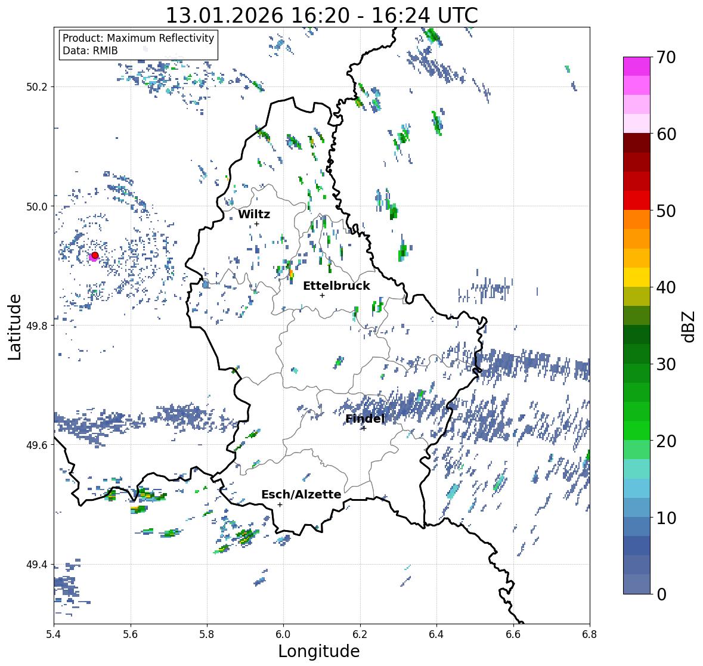Pick the dark red colorbar segment below 60
The image size is (703, 666).
637,143
